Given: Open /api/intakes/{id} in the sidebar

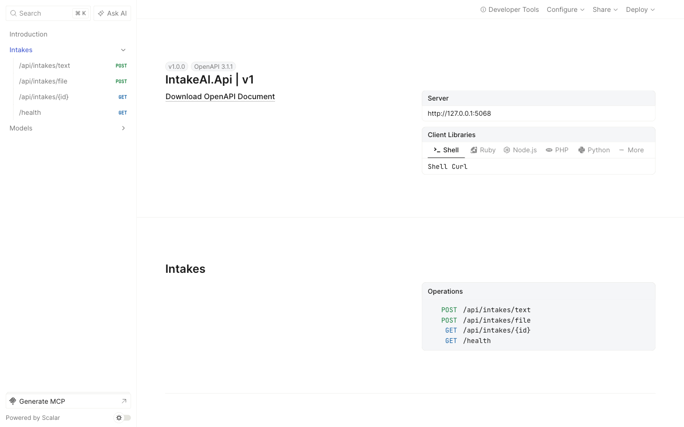Looking at the screenshot, I should pos(73,97).
